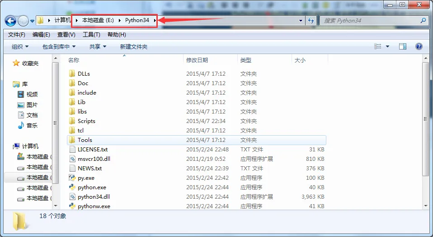
Task: Click the 2015/4/7 22:34 date cell
Action: point(206,121)
